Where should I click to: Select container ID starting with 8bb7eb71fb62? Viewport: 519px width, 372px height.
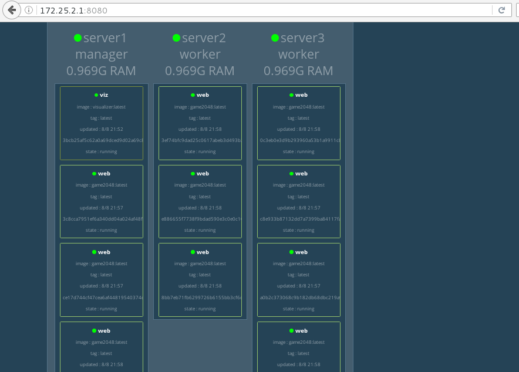point(201,297)
